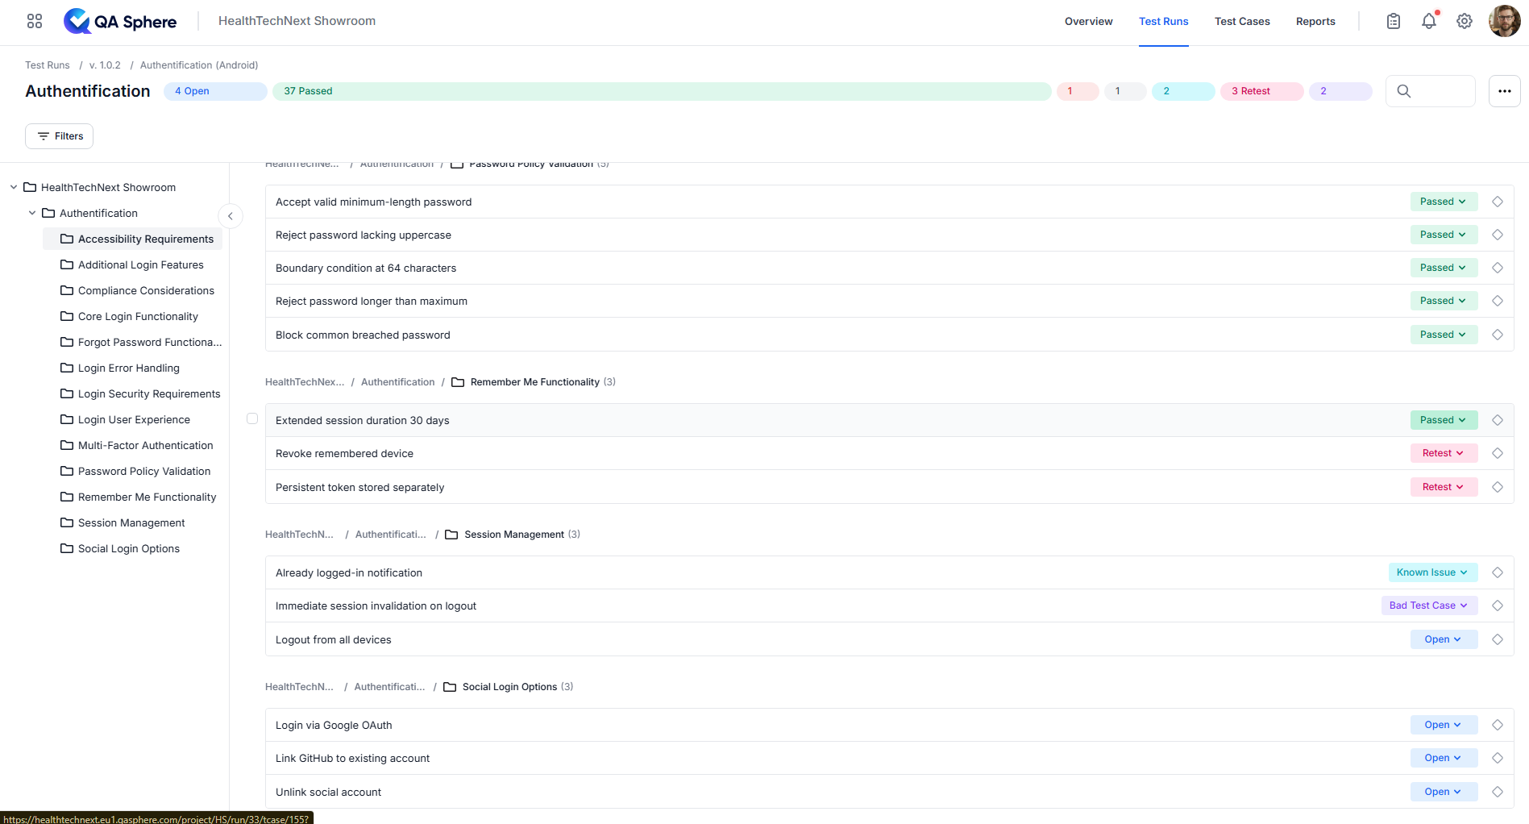This screenshot has width=1529, height=824.
Task: Open the v. 1.0.2 breadcrumb link
Action: point(105,65)
